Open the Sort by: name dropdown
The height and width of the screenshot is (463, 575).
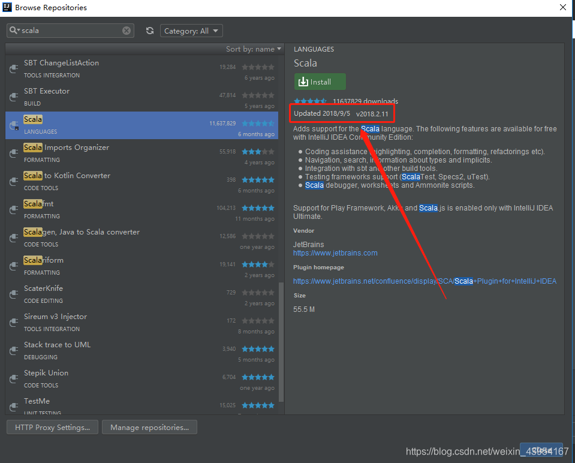click(x=254, y=49)
